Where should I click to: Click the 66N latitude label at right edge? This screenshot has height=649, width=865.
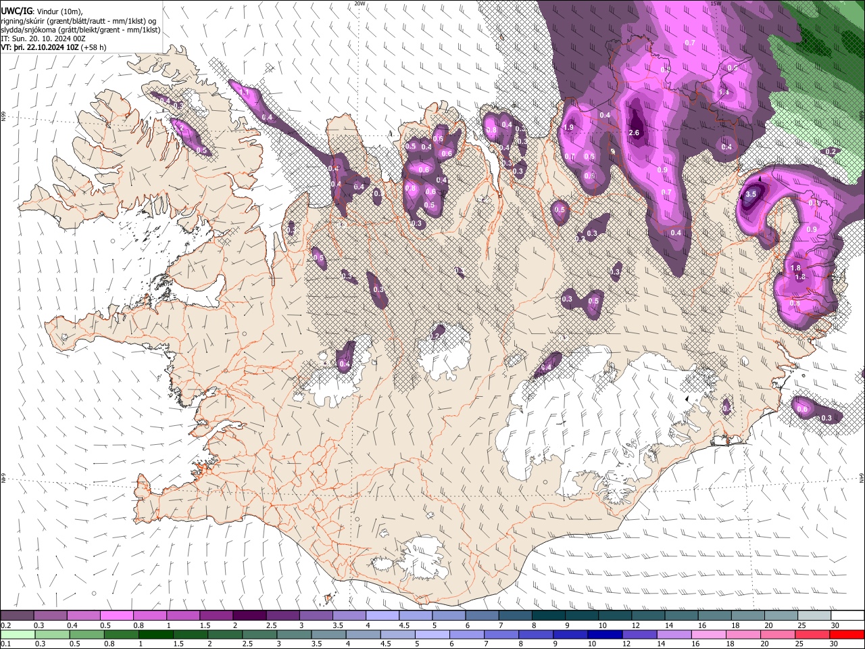point(862,116)
